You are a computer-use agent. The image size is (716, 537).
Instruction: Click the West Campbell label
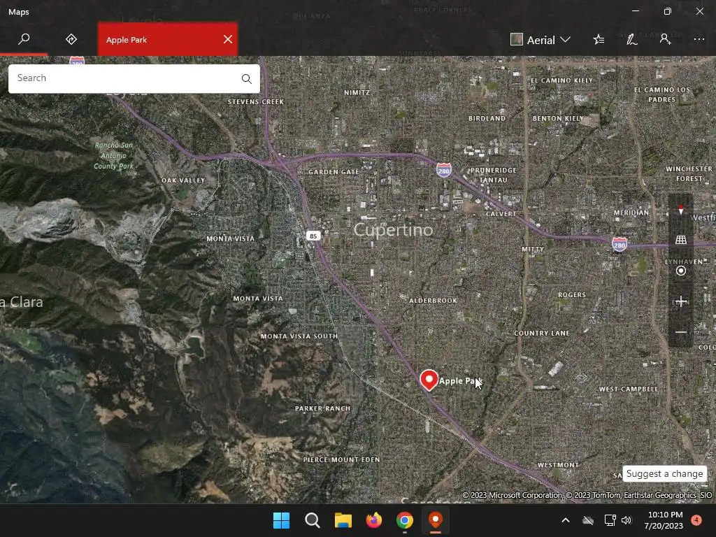click(629, 389)
